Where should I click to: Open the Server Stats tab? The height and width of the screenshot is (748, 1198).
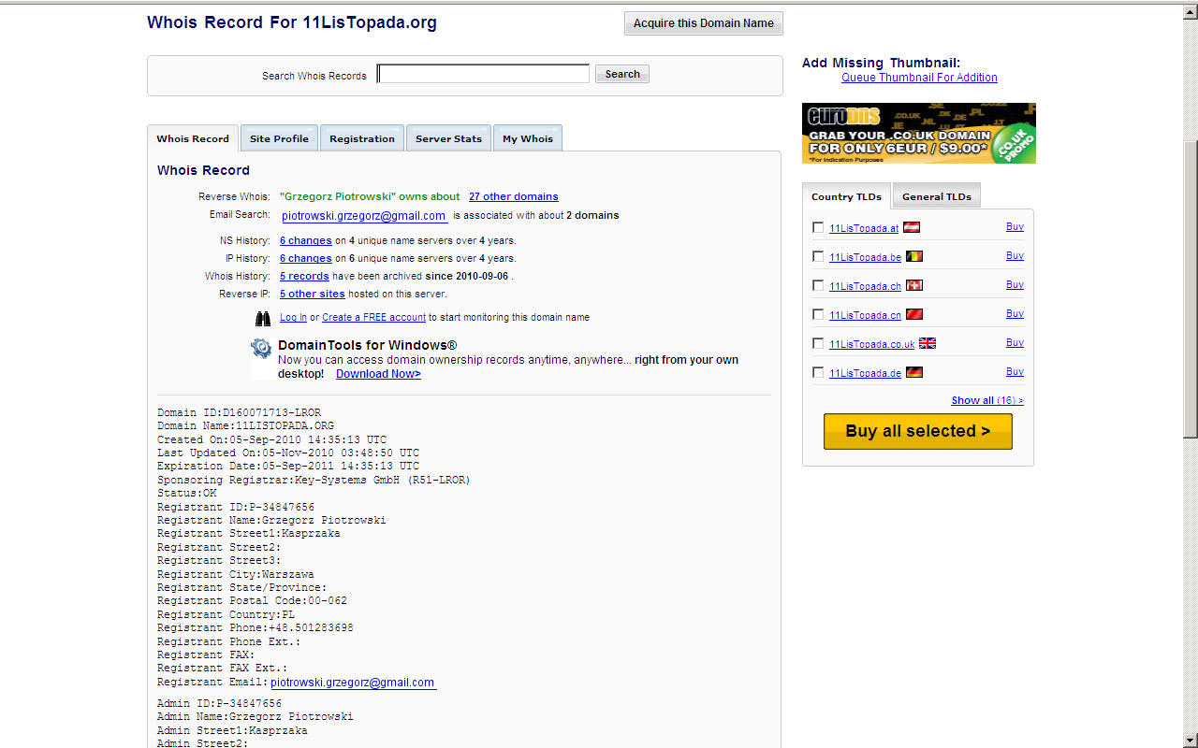pyautogui.click(x=448, y=138)
